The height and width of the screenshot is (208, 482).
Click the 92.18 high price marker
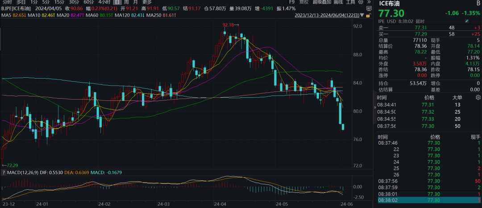tap(231, 24)
